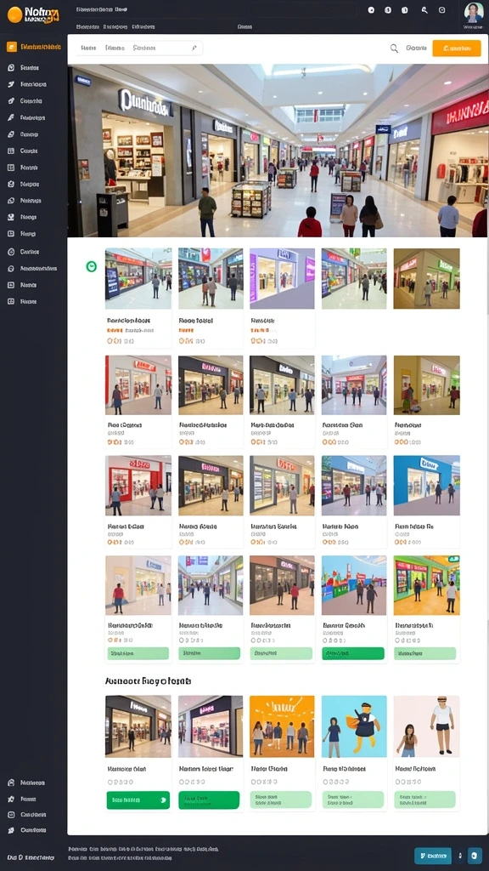
Task: Click the last icon in the bottom-left sidebar group
Action: pyautogui.click(x=10, y=830)
